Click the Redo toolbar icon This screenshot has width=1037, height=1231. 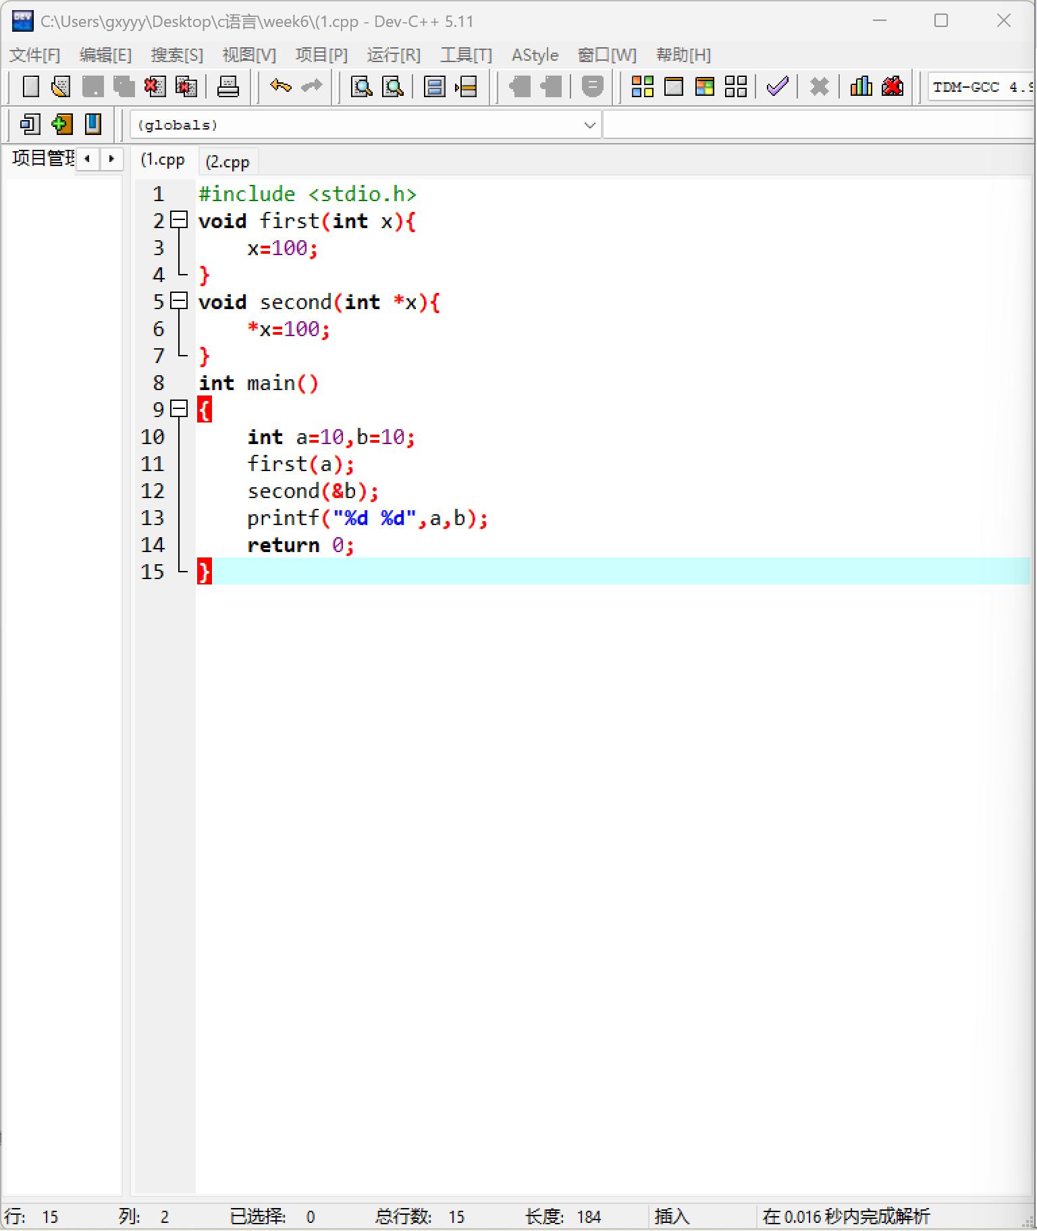coord(311,86)
